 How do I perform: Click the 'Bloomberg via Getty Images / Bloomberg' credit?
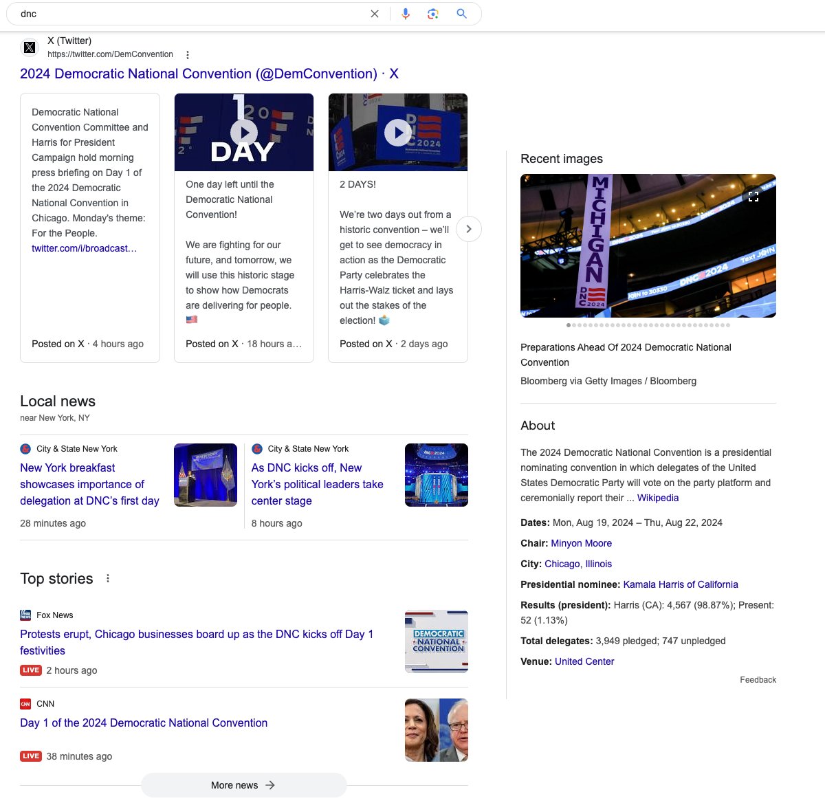(x=608, y=381)
